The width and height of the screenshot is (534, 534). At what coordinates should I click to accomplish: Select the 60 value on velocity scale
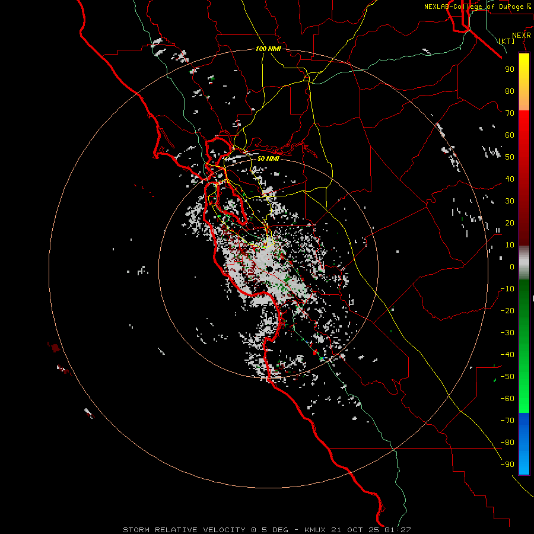click(510, 135)
